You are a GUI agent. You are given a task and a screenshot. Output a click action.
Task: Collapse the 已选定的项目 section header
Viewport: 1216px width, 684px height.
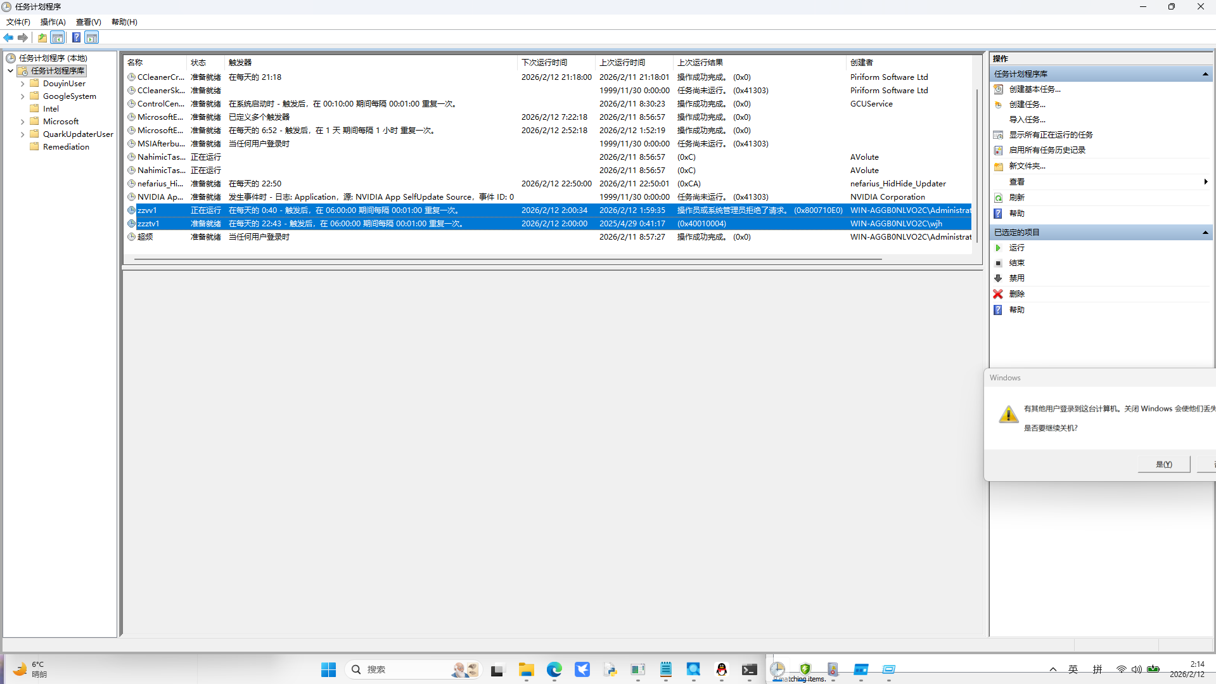point(1205,233)
